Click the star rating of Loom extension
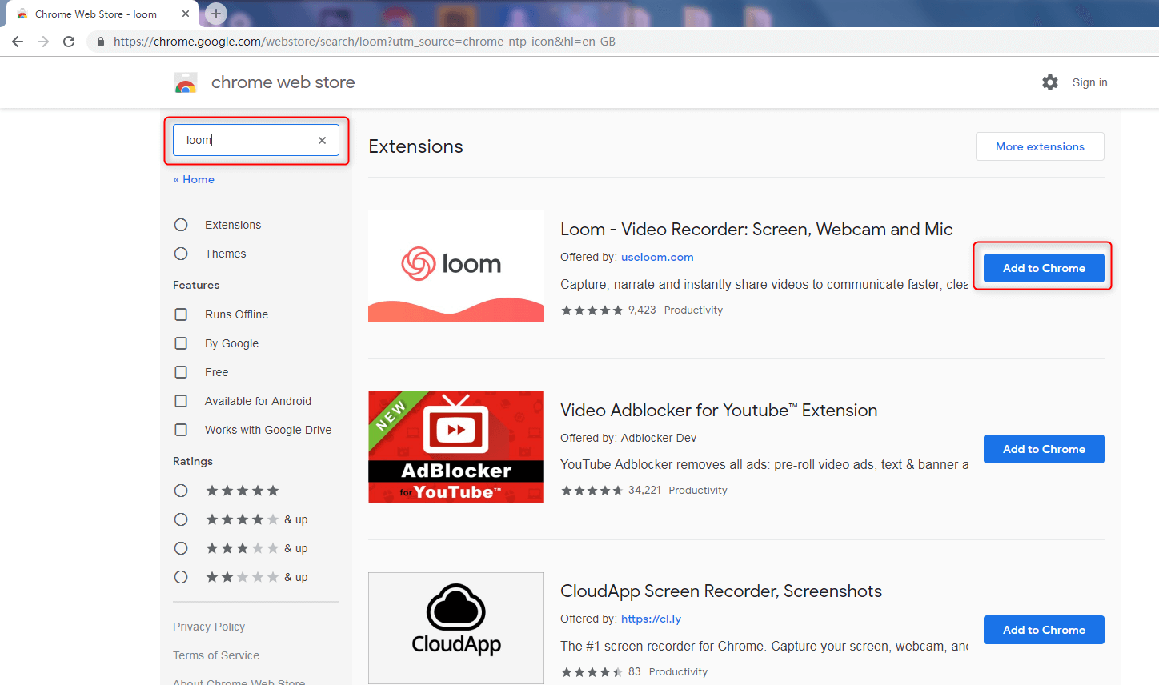 click(x=592, y=310)
